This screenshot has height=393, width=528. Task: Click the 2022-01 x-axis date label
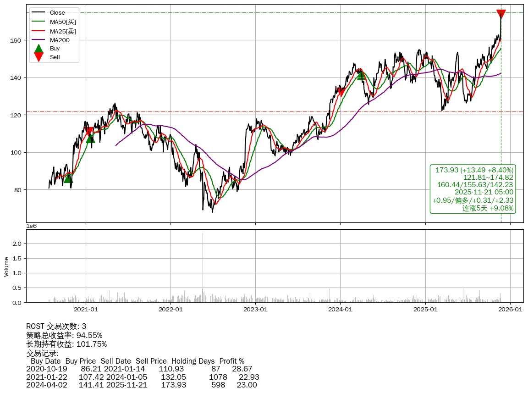pyautogui.click(x=170, y=310)
